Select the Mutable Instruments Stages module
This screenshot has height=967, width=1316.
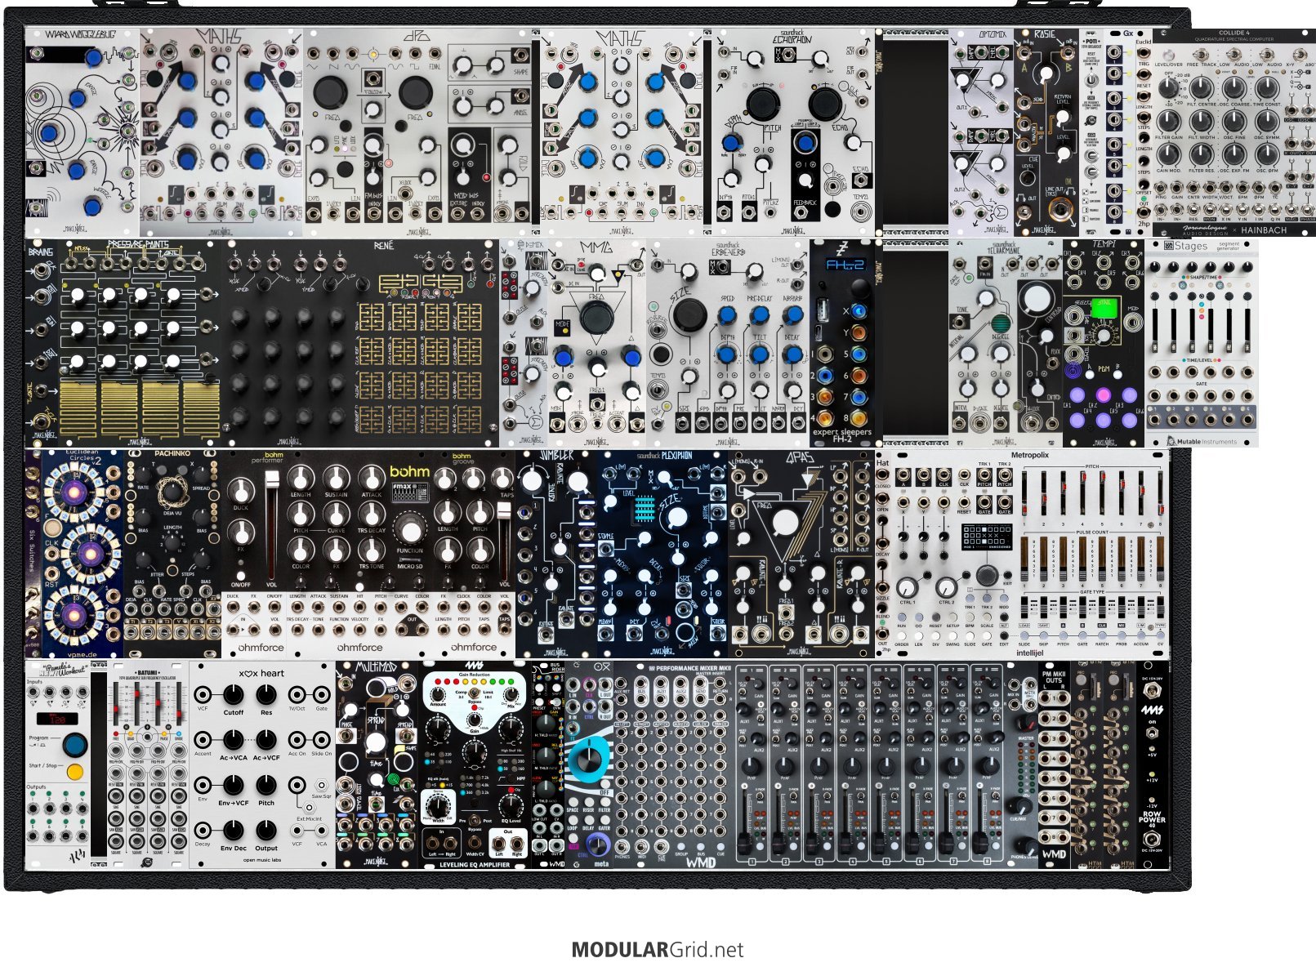(1202, 343)
